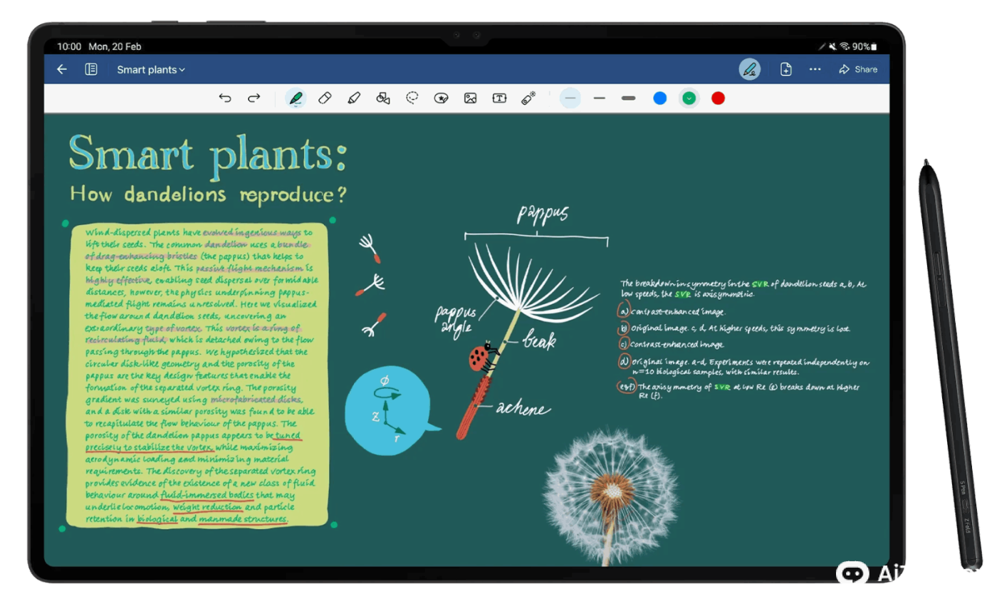Select the Text box tool
Image resolution: width=997 pixels, height=604 pixels.
[x=499, y=98]
